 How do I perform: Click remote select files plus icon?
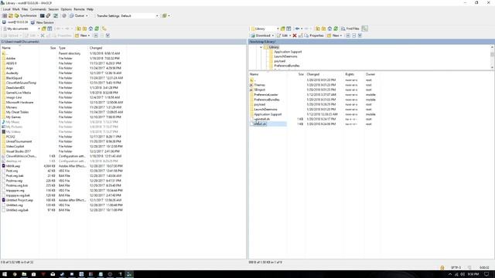[348, 36]
